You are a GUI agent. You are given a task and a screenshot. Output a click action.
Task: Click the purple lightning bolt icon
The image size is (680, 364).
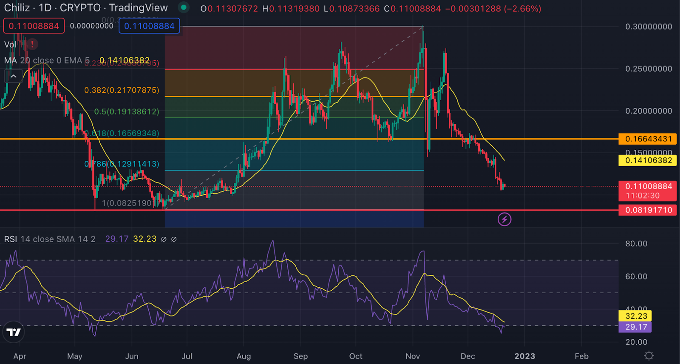tap(504, 219)
